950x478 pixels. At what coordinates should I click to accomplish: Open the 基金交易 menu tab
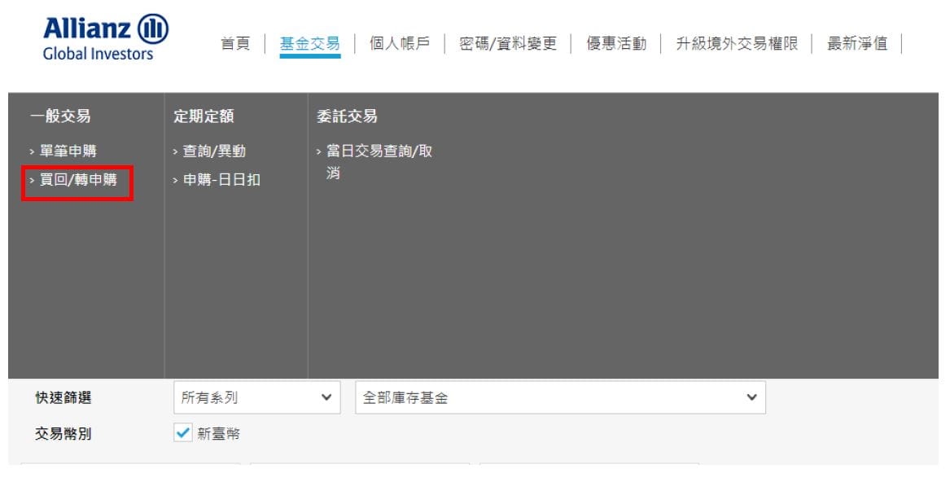[309, 44]
